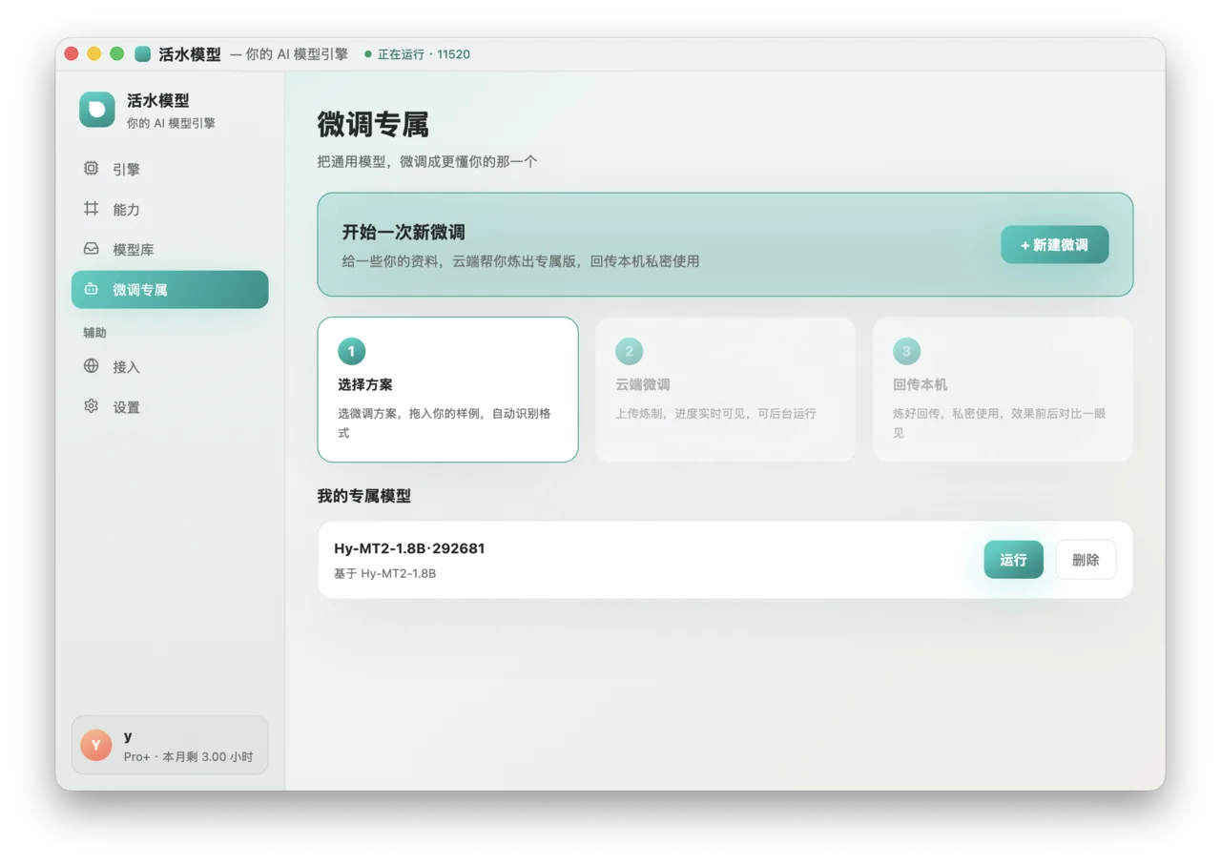Click the green fullscreen window button
The height and width of the screenshot is (864, 1221).
[x=116, y=53]
